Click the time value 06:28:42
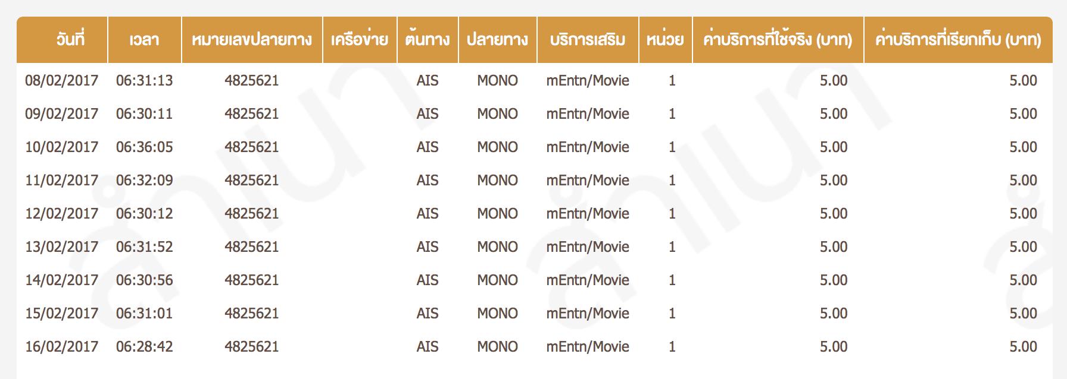 (145, 347)
